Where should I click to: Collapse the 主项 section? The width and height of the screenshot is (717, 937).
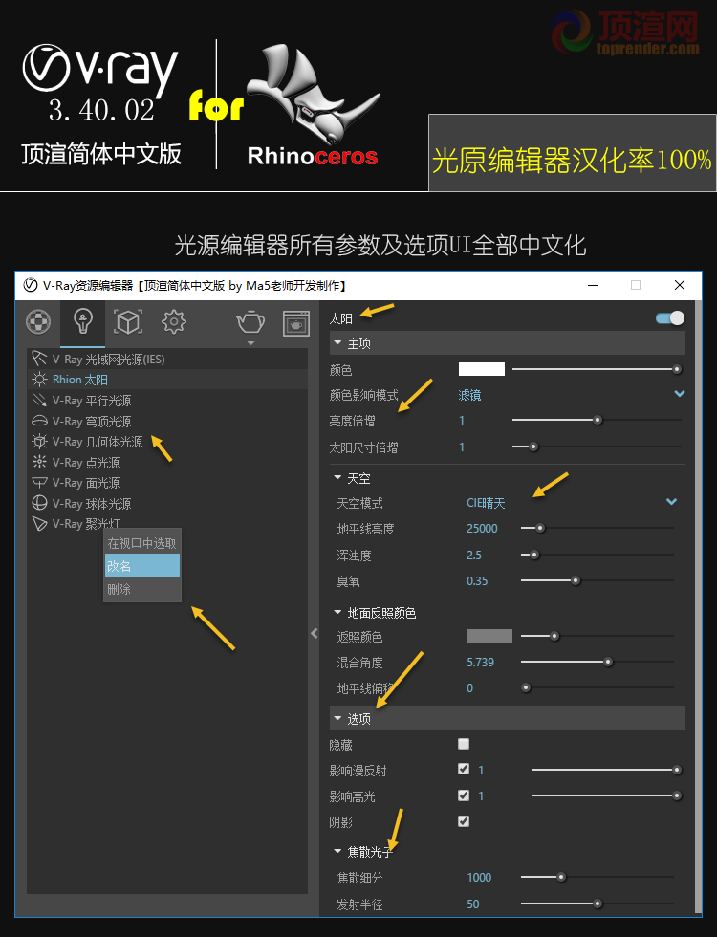point(337,343)
